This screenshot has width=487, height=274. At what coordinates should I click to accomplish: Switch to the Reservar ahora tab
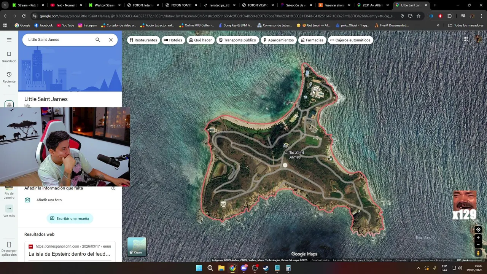(x=334, y=5)
